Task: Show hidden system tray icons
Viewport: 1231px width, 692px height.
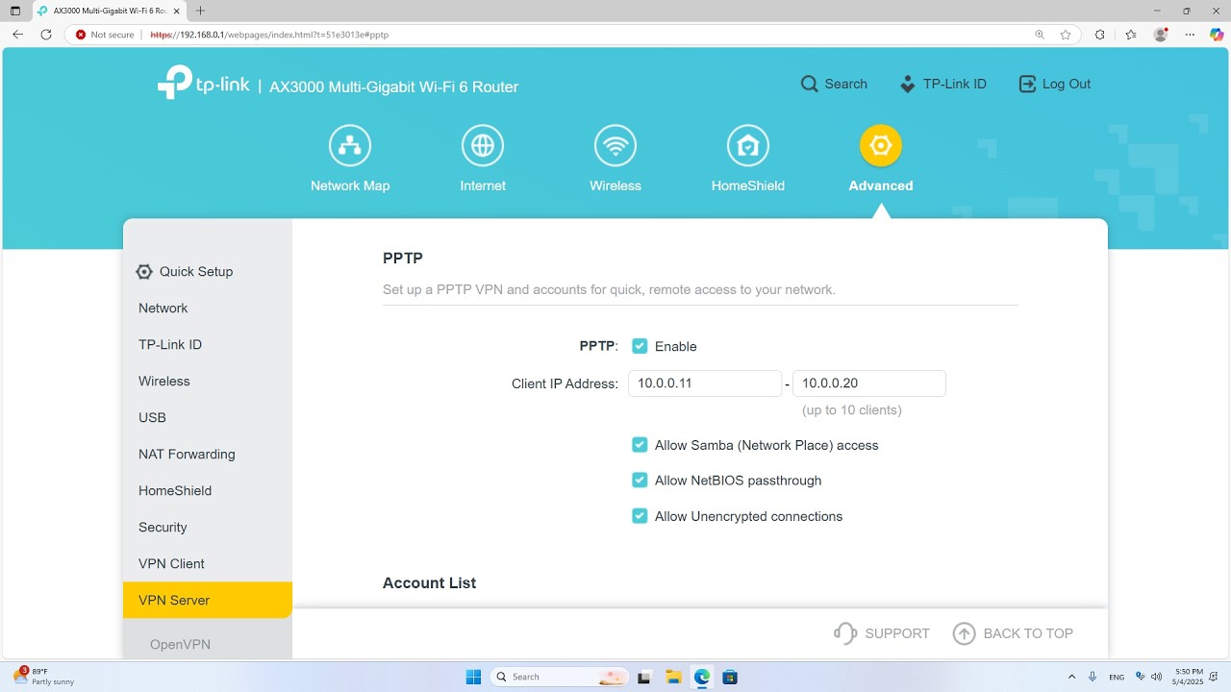Action: coord(1072,677)
